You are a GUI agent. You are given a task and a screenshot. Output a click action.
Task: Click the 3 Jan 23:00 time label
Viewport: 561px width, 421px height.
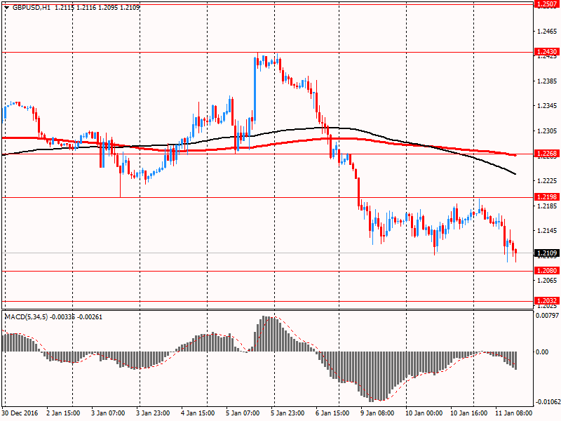tap(153, 413)
